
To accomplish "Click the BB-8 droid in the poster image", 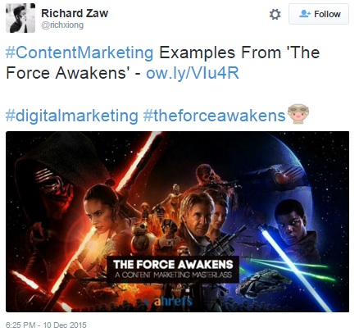I will (139, 237).
